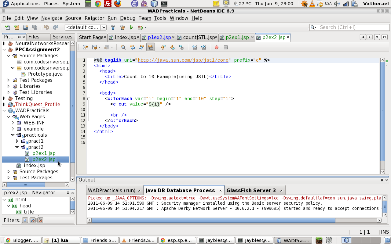This screenshot has height=244, width=391.
Task: Open Debug Main Project dropdown arrow
Action: [x=145, y=27]
